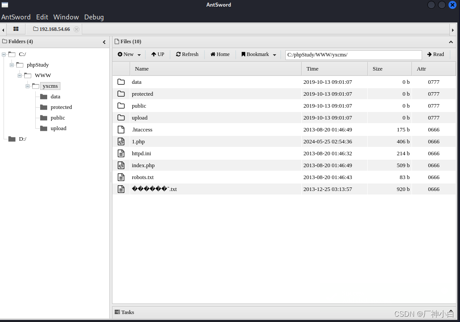This screenshot has height=322, width=460.
Task: Open the New dropdown
Action: [129, 54]
